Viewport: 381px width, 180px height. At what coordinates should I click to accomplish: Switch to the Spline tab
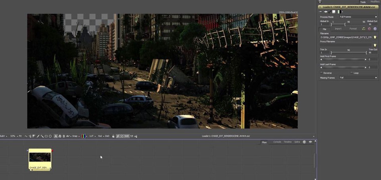[x=297, y=142]
